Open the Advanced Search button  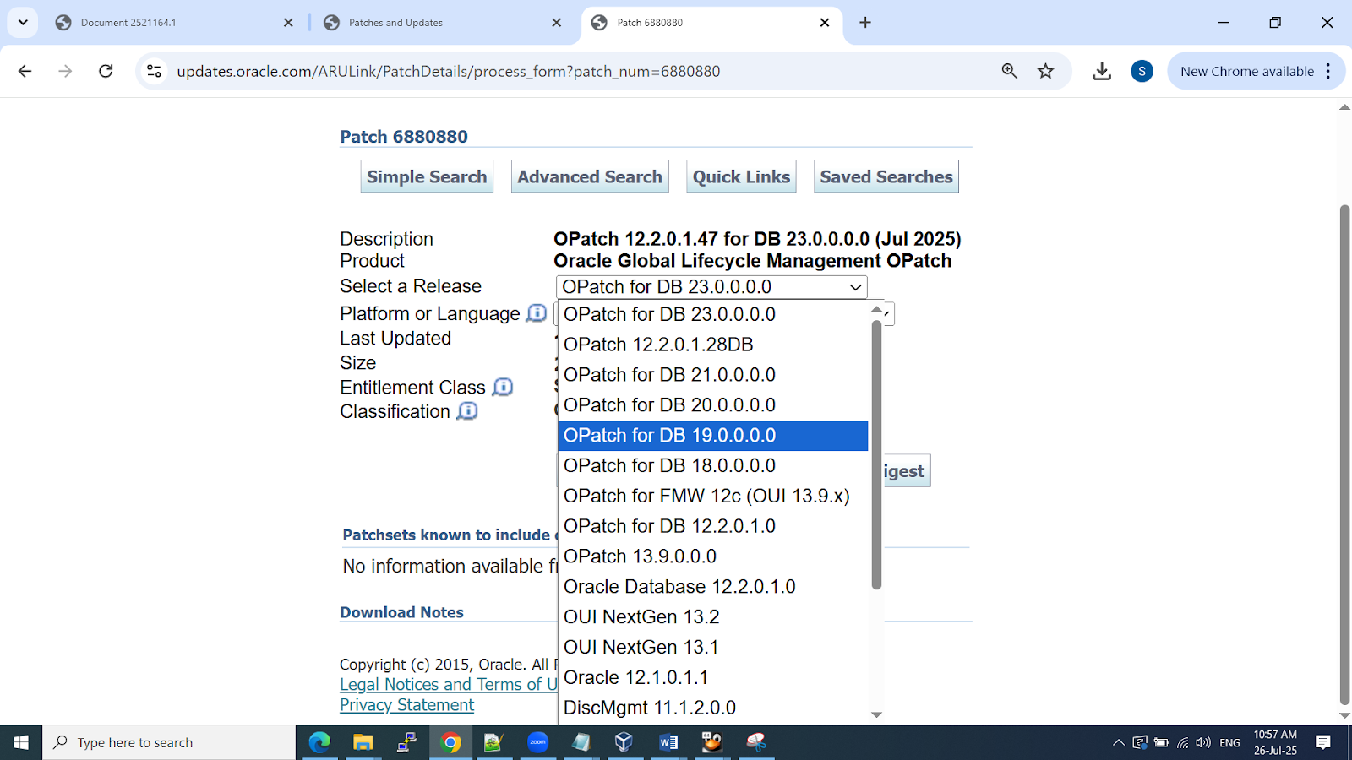(x=590, y=176)
